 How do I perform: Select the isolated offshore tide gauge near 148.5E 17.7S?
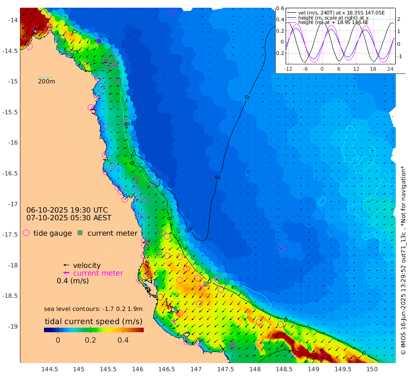(x=281, y=248)
